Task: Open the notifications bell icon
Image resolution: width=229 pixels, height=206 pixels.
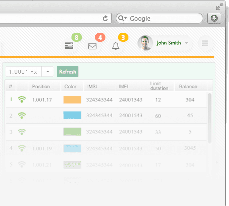Action: point(116,46)
